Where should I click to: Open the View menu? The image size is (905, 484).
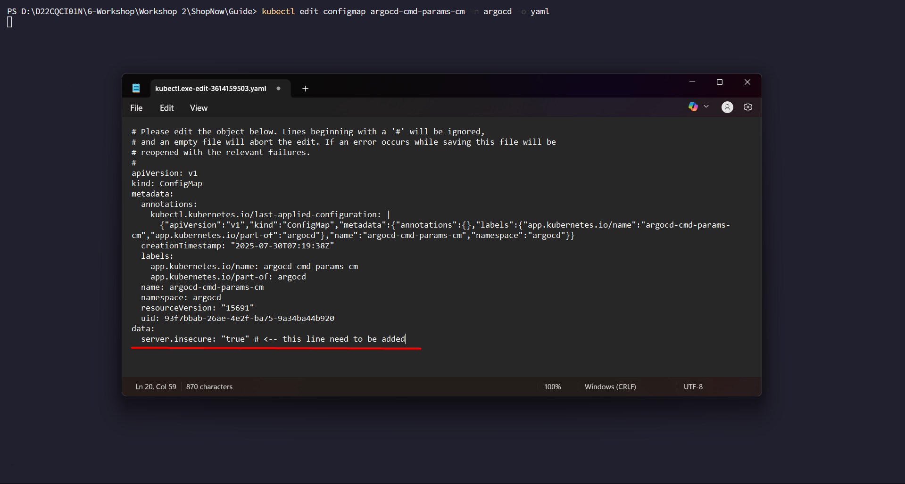pos(199,108)
